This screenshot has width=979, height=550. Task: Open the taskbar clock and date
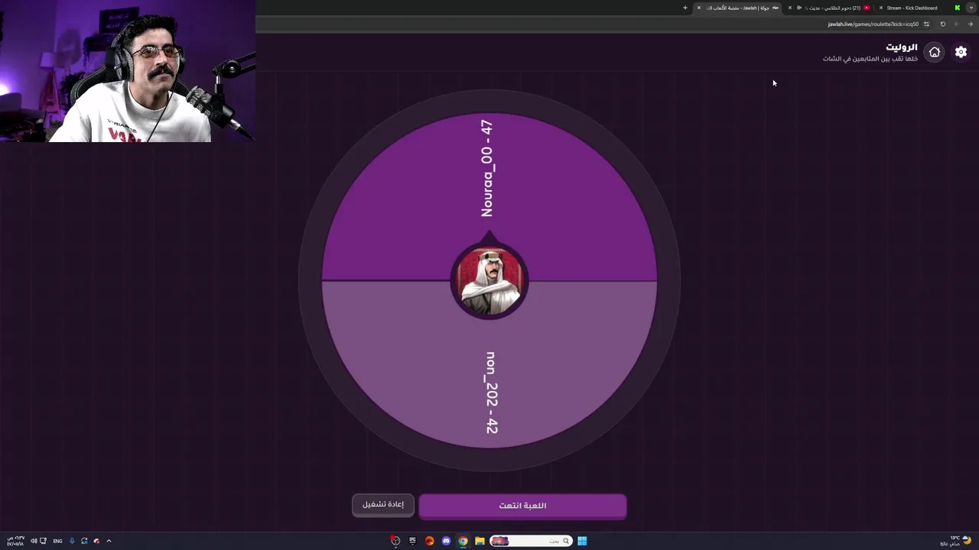(15, 541)
